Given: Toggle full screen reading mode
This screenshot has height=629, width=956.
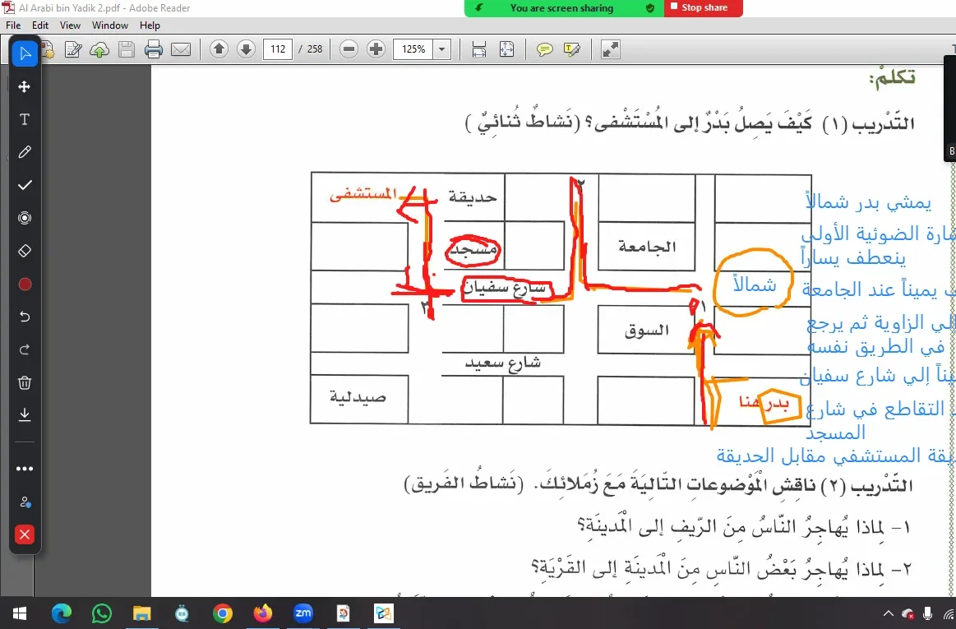Looking at the screenshot, I should pyautogui.click(x=609, y=49).
